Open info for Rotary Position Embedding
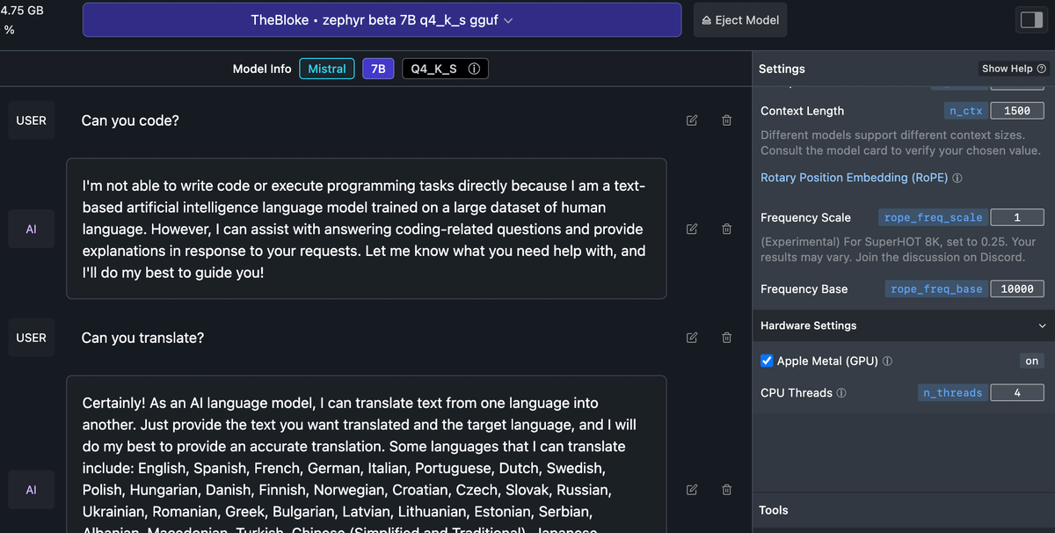Image resolution: width=1055 pixels, height=533 pixels. pos(957,179)
